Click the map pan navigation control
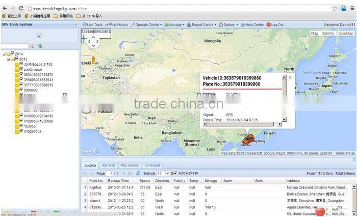The width and height of the screenshot is (357, 217). coord(92,43)
